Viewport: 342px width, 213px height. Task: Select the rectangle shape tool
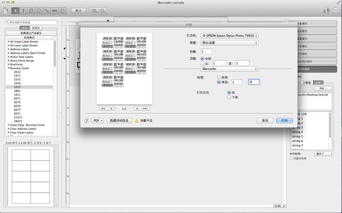tap(31, 10)
